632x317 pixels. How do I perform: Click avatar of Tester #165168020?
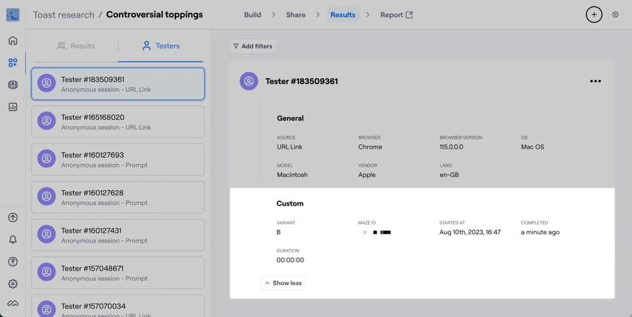point(46,121)
